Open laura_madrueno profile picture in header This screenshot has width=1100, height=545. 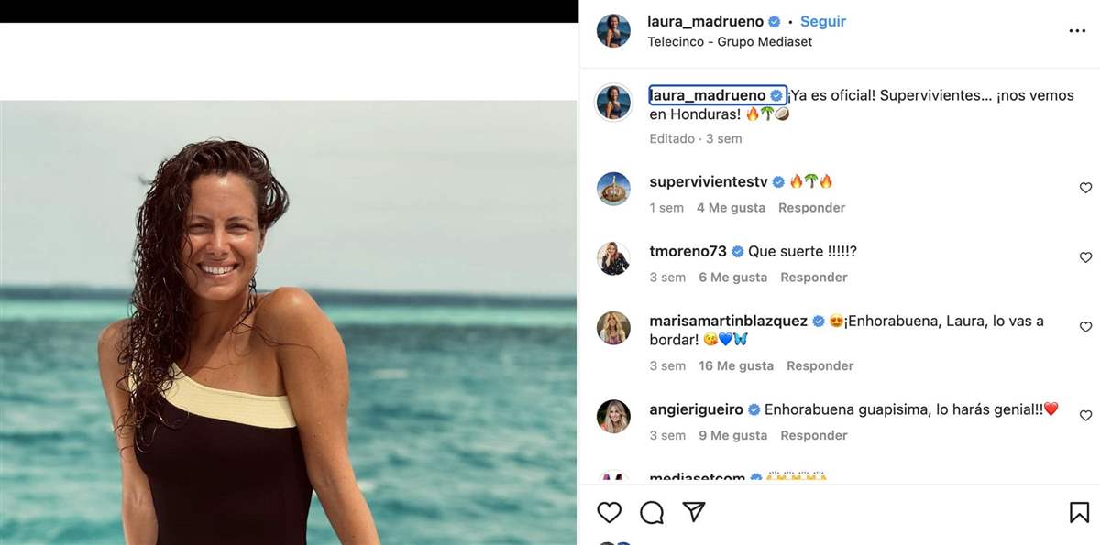(613, 30)
